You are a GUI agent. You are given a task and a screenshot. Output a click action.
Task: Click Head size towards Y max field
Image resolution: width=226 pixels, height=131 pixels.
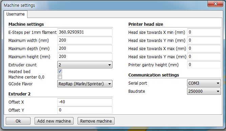[x=204, y=57]
